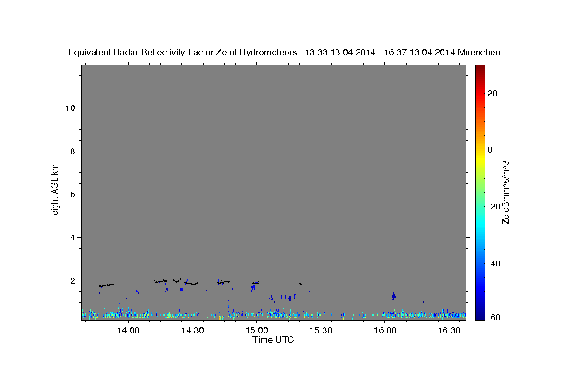Click the green middle section of colorbar
Image resolution: width=576 pixels, height=384 pixels.
point(480,192)
